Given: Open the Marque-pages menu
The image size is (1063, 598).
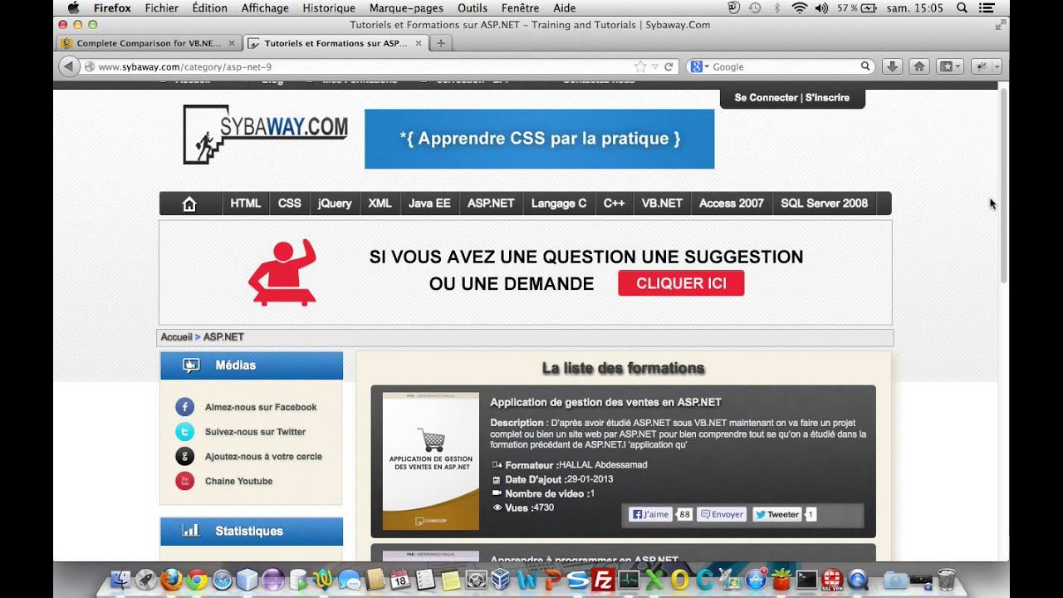Looking at the screenshot, I should (x=406, y=7).
